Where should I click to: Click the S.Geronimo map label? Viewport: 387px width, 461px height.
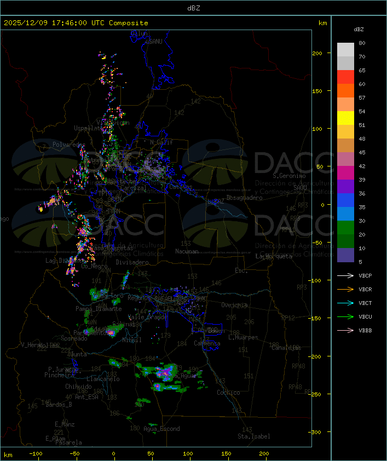[x=289, y=176]
